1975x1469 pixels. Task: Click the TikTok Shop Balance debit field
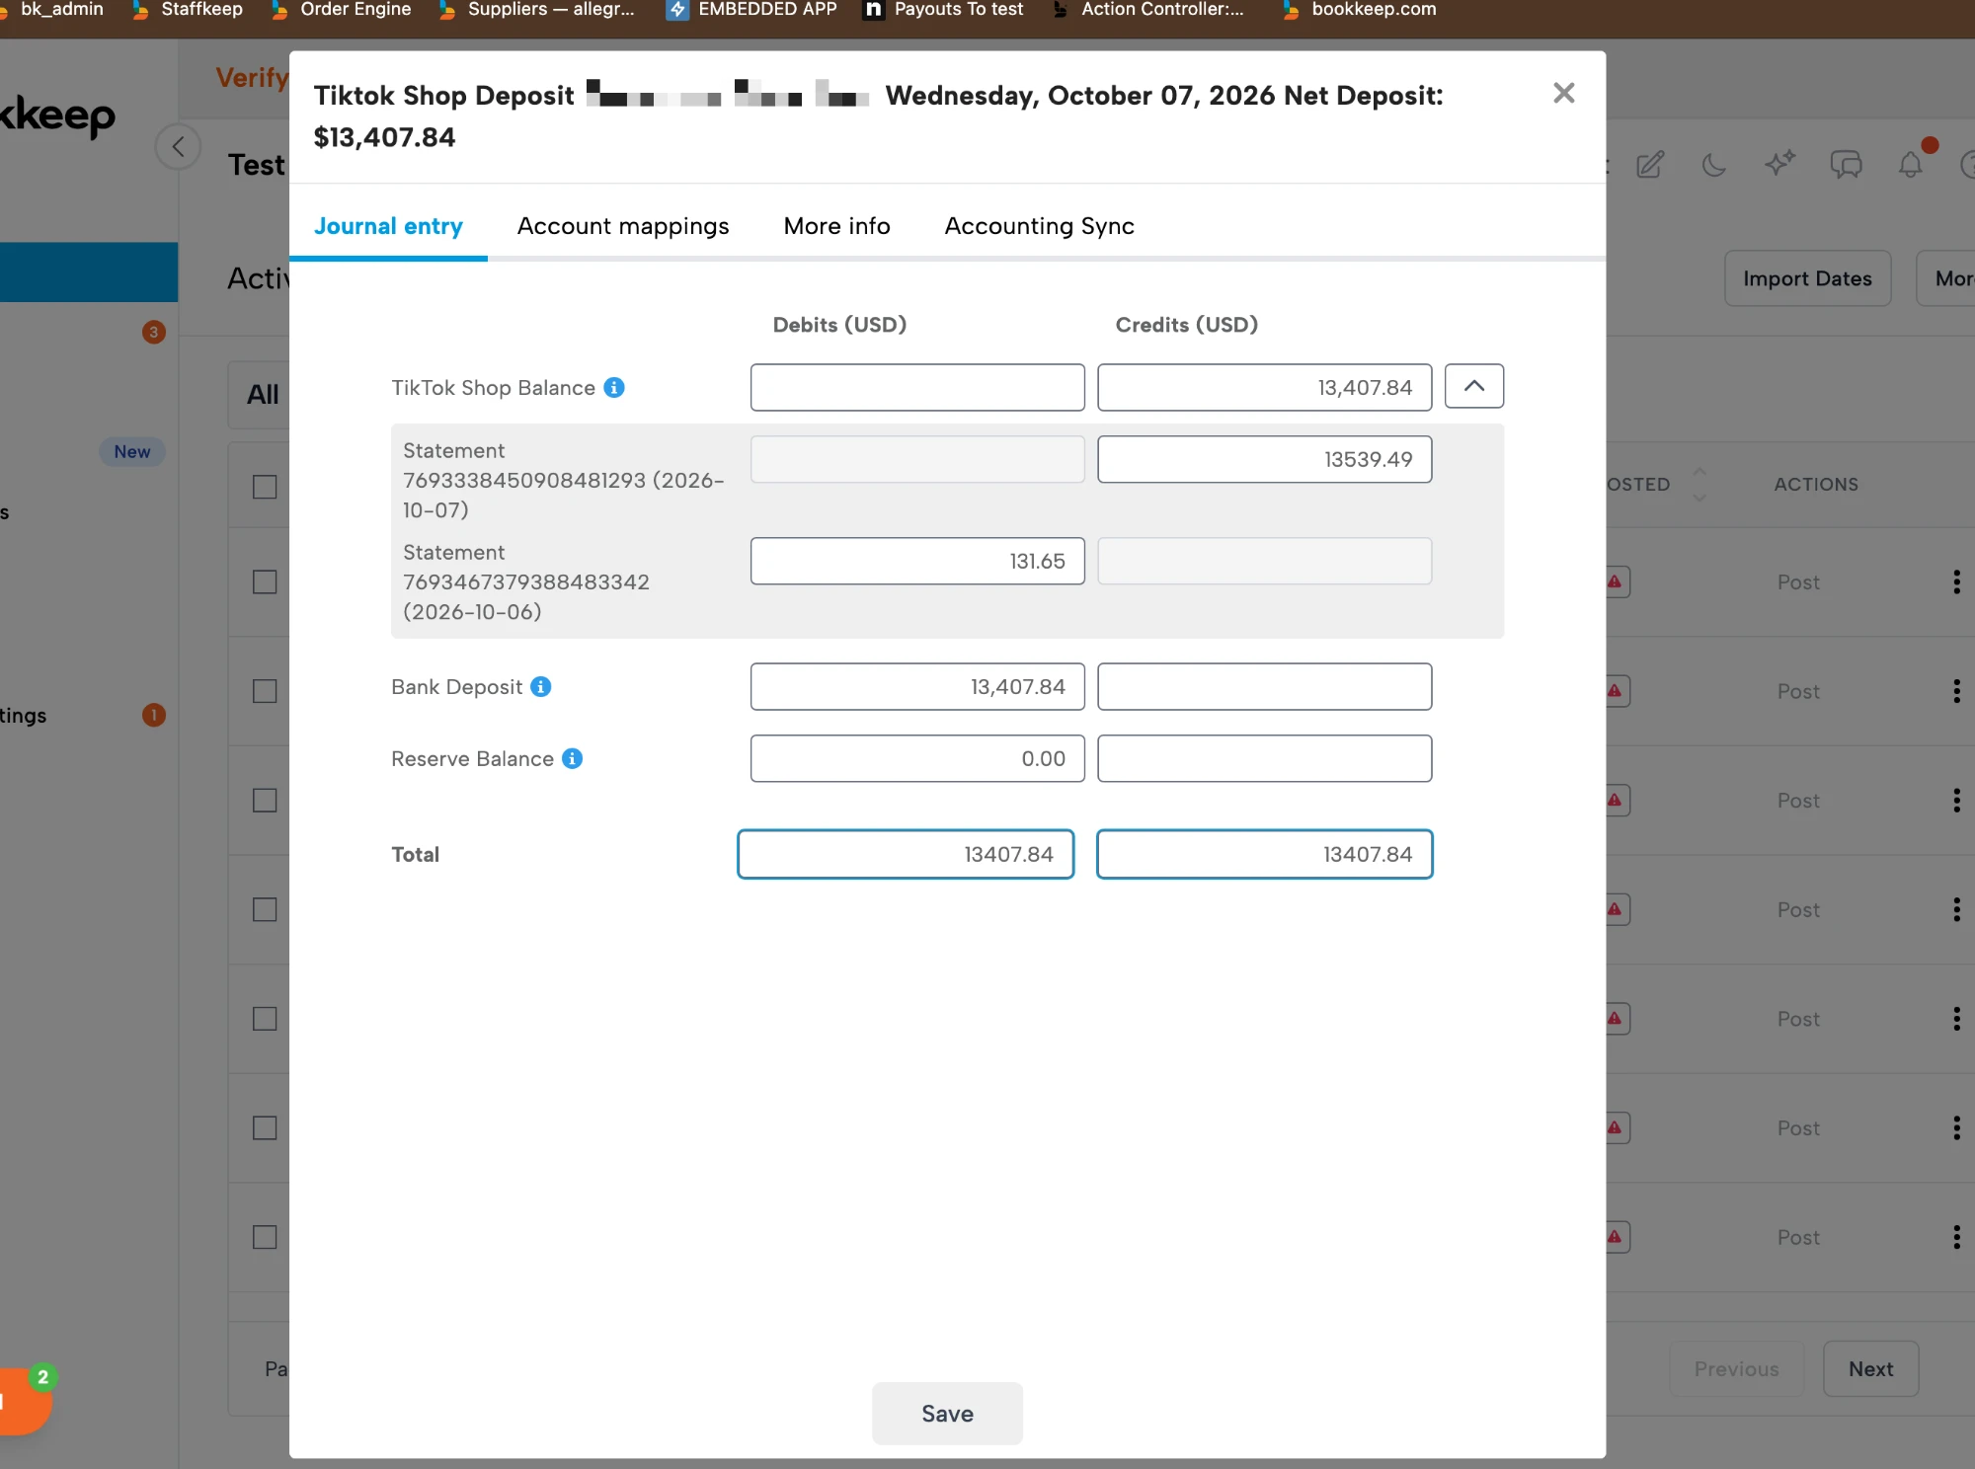(917, 387)
